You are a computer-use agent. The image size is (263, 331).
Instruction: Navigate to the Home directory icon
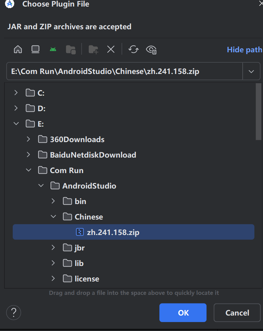tap(18, 49)
